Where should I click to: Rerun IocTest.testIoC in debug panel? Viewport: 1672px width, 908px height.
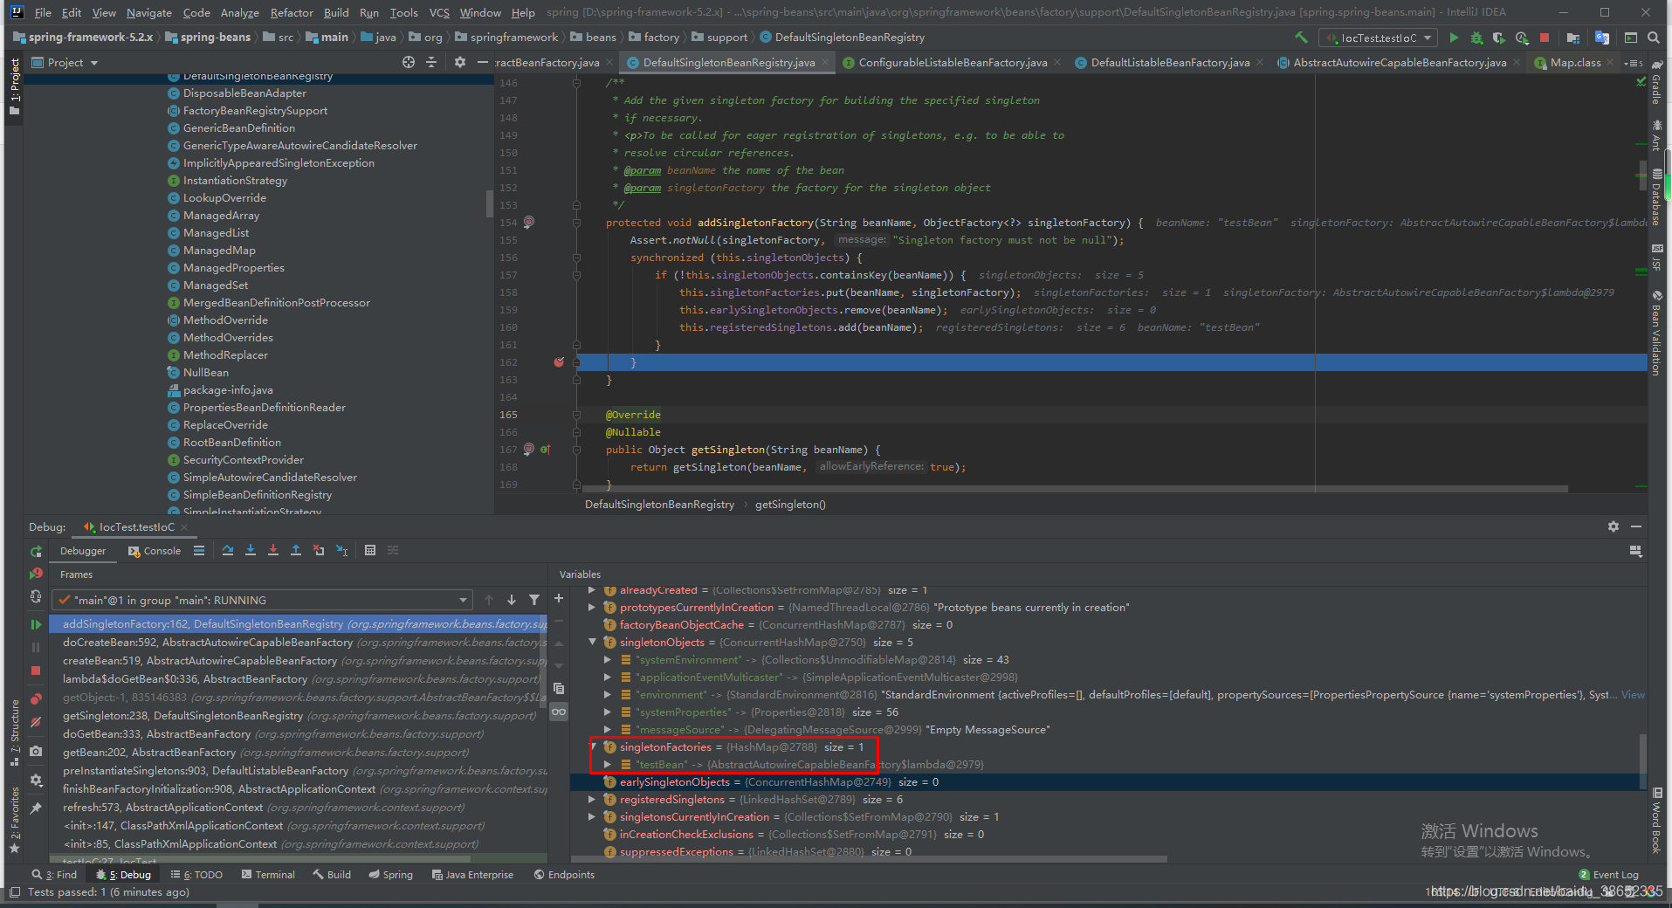(36, 552)
